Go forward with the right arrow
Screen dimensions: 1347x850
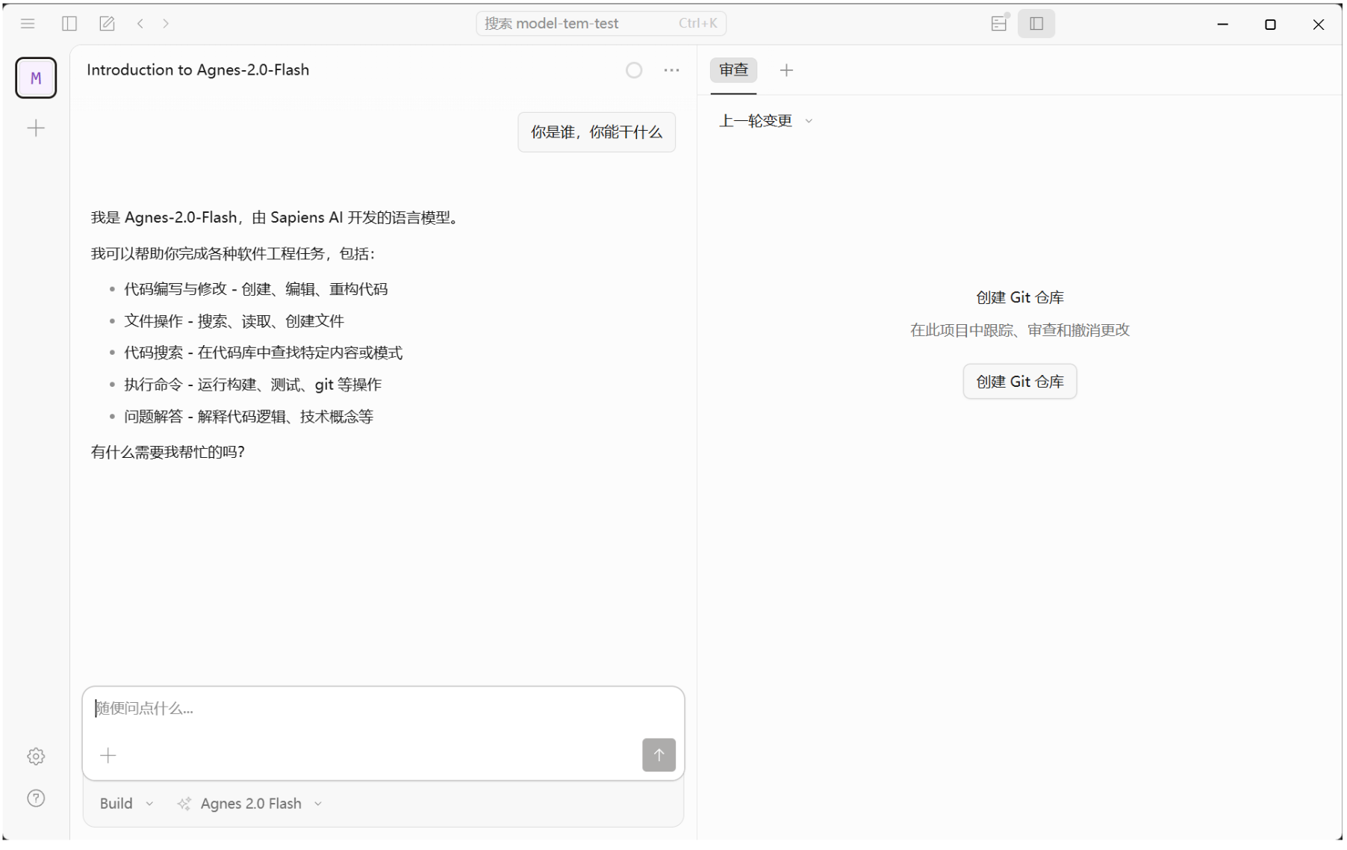pos(166,24)
